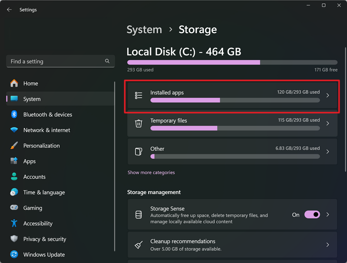The image size is (347, 263).
Task: Click Show more categories link
Action: [151, 173]
